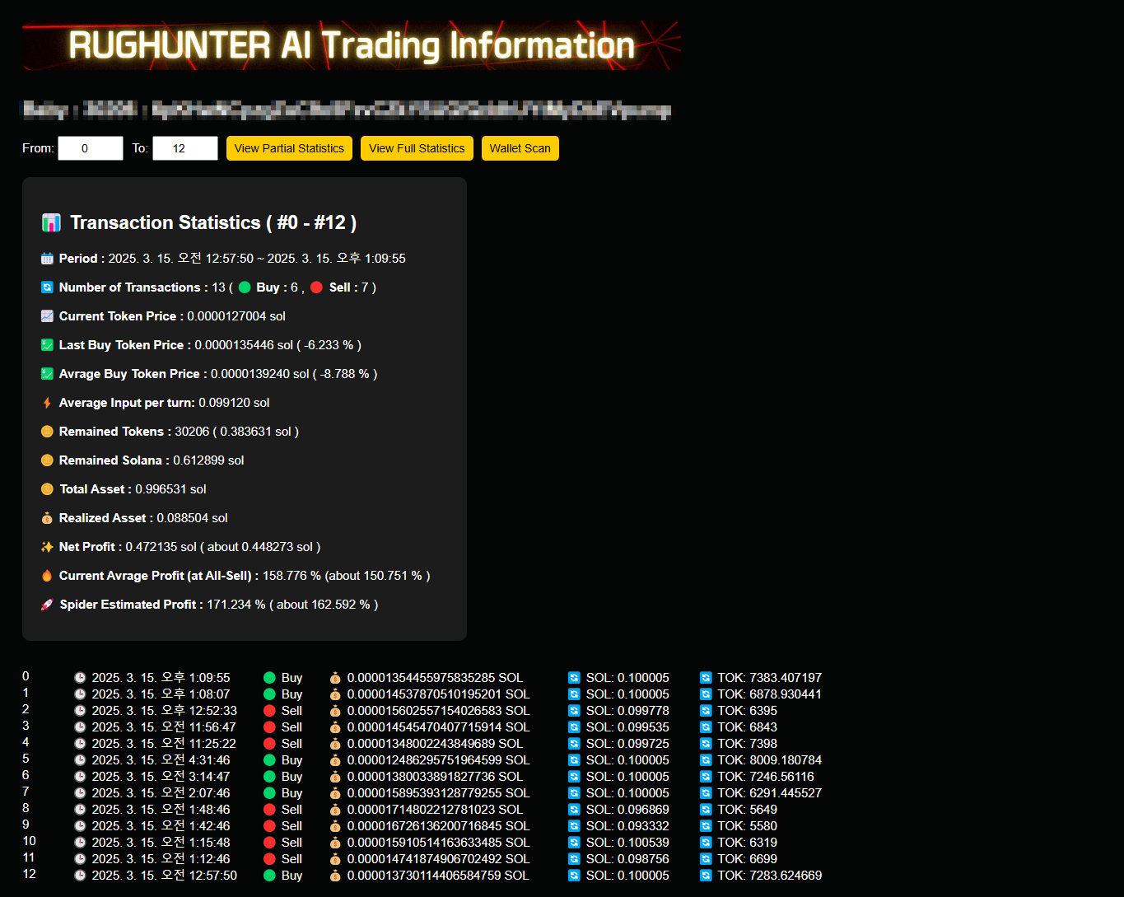Click the TOK sync icon in row 11
Viewport: 1124px width, 897px height.
click(706, 859)
